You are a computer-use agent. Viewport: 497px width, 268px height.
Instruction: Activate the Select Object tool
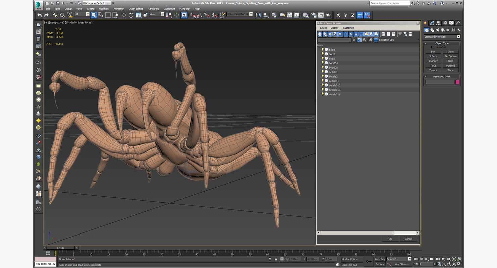click(94, 15)
